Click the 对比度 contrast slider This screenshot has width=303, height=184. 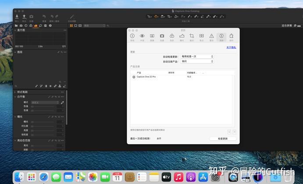coord(43,126)
